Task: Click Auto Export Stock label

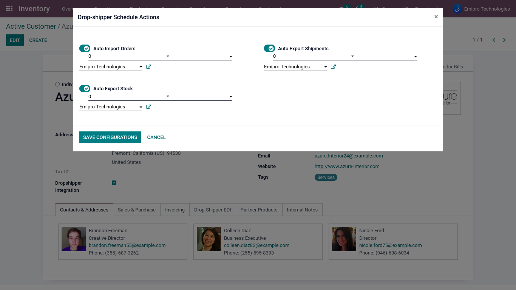Action: point(113,89)
